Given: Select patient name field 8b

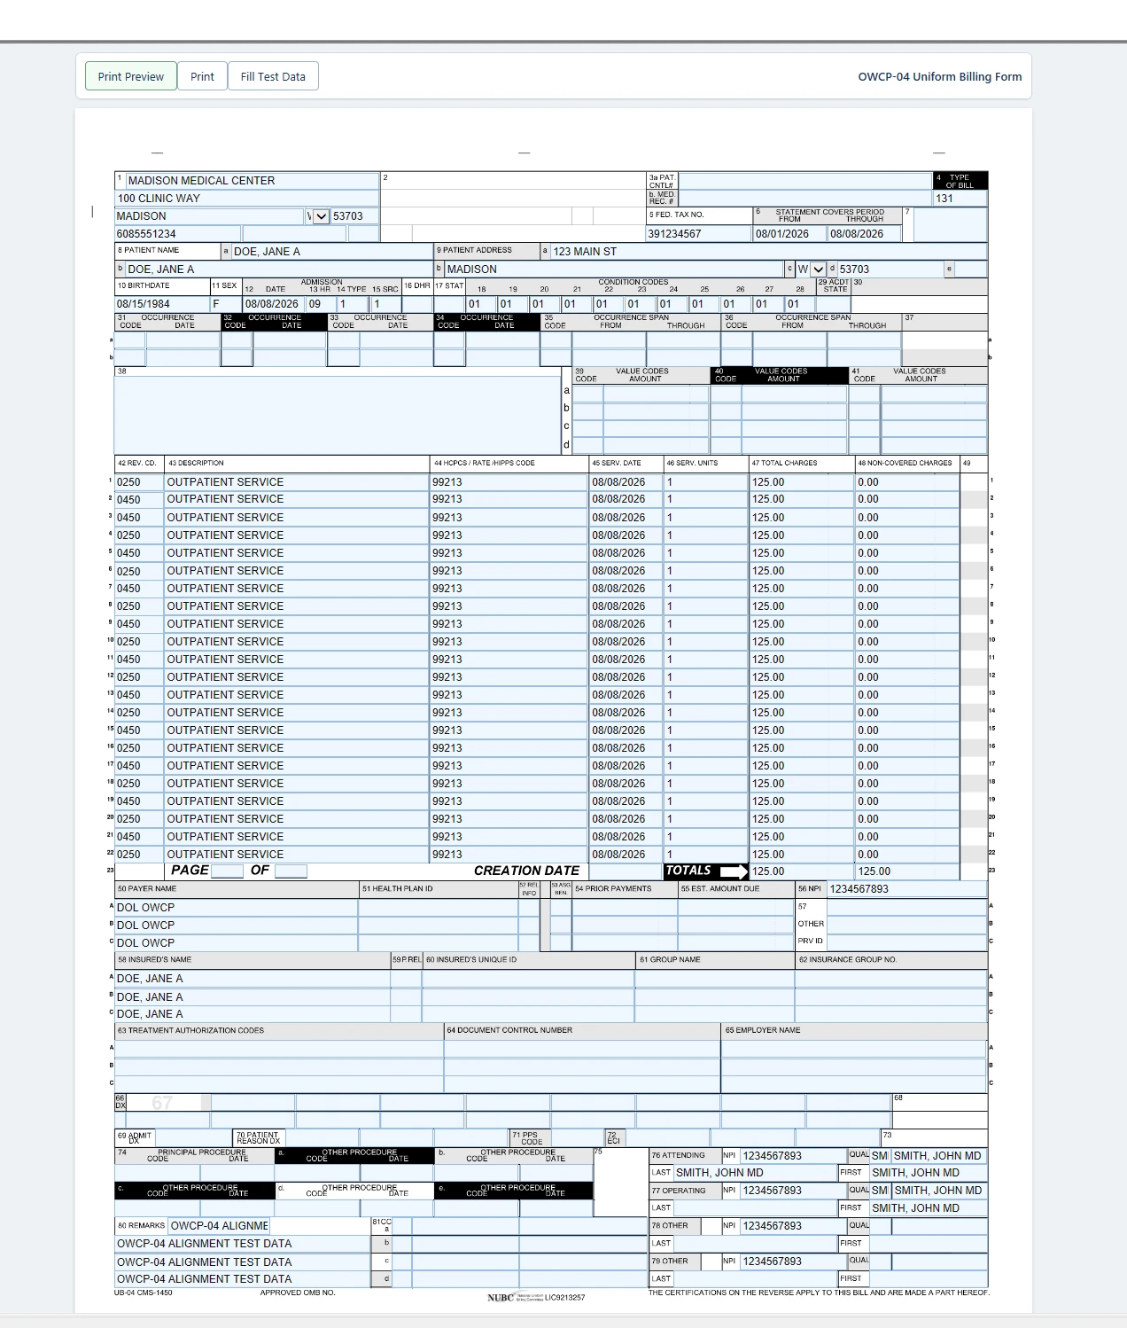Looking at the screenshot, I should 279,270.
